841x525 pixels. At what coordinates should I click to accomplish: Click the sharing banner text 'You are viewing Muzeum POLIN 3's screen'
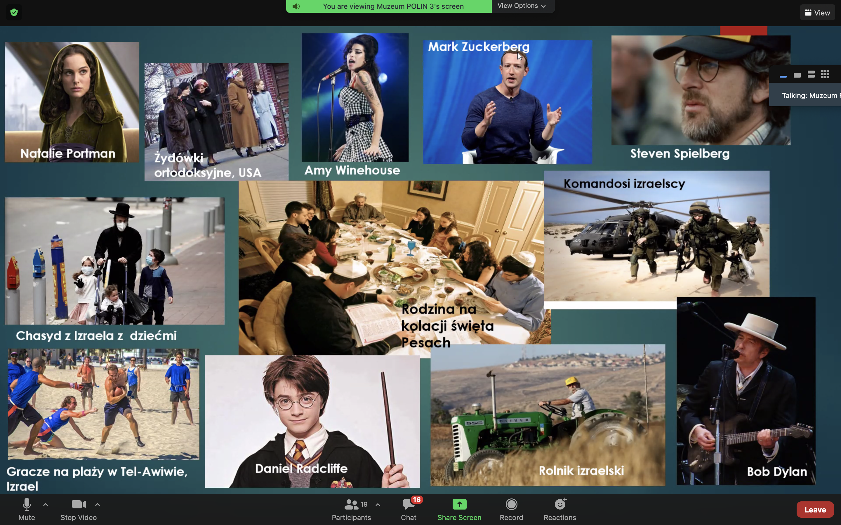click(x=393, y=6)
